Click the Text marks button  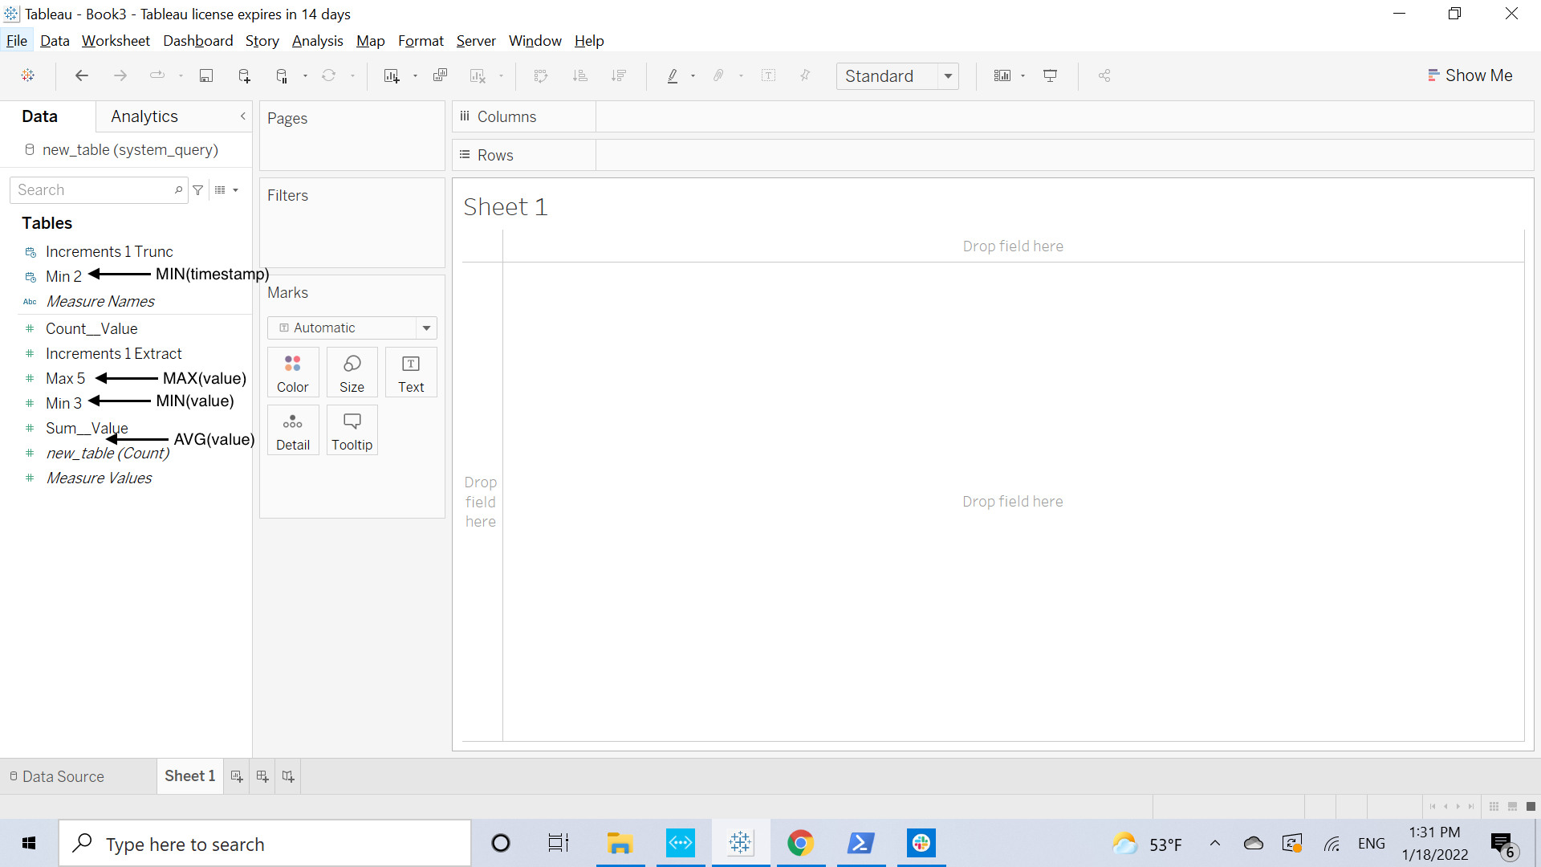pyautogui.click(x=411, y=372)
